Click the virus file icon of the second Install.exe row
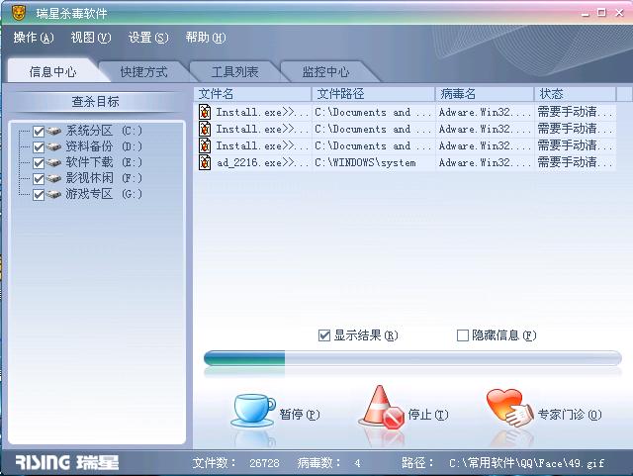 pyautogui.click(x=205, y=129)
